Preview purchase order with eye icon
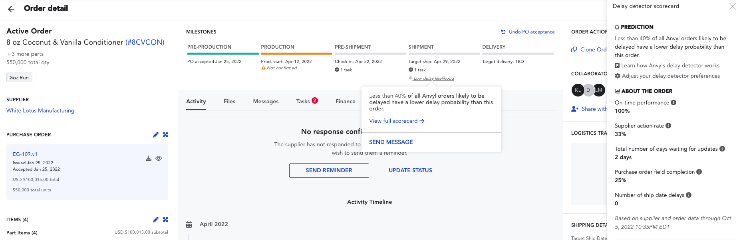This screenshot has height=240, width=741. (x=159, y=158)
